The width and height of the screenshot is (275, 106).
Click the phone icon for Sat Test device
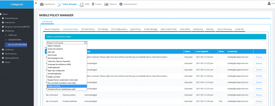[x=6, y=45]
